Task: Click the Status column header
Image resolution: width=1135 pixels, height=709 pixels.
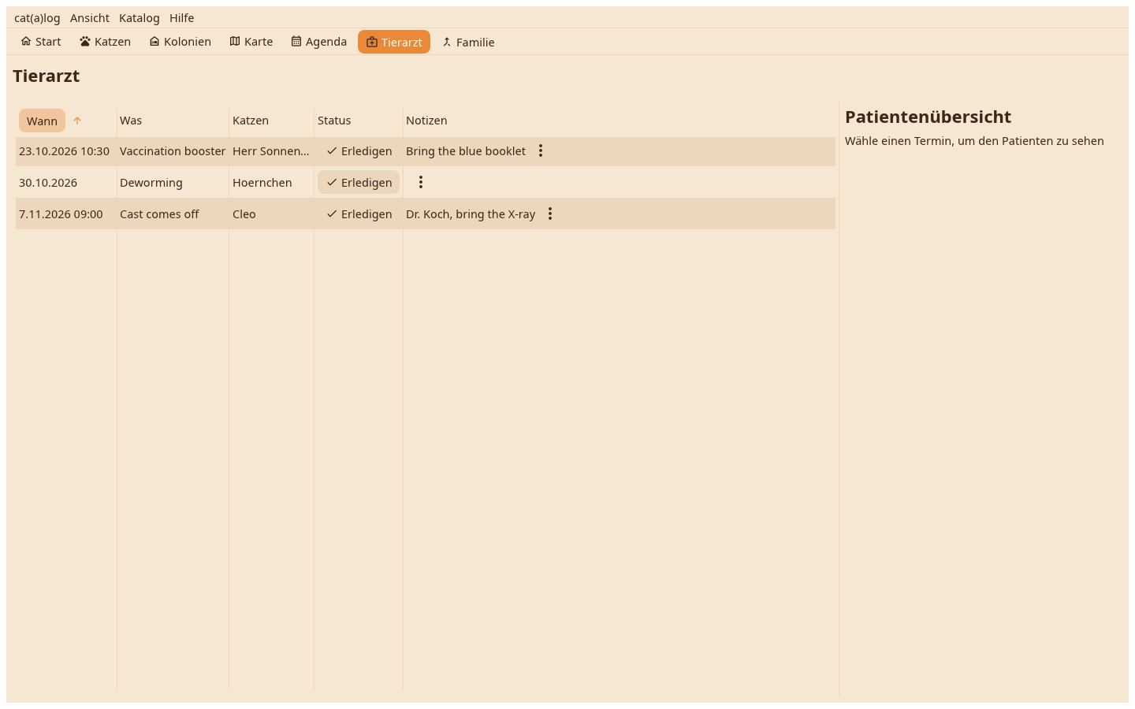Action: tap(334, 121)
